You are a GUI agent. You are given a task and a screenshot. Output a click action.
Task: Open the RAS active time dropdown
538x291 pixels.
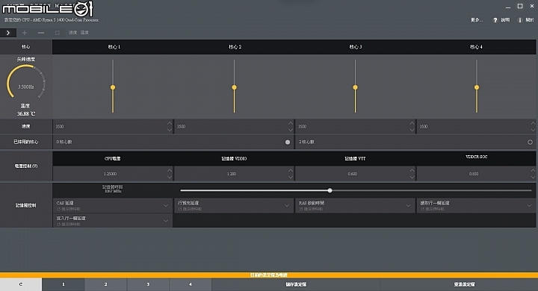click(355, 206)
